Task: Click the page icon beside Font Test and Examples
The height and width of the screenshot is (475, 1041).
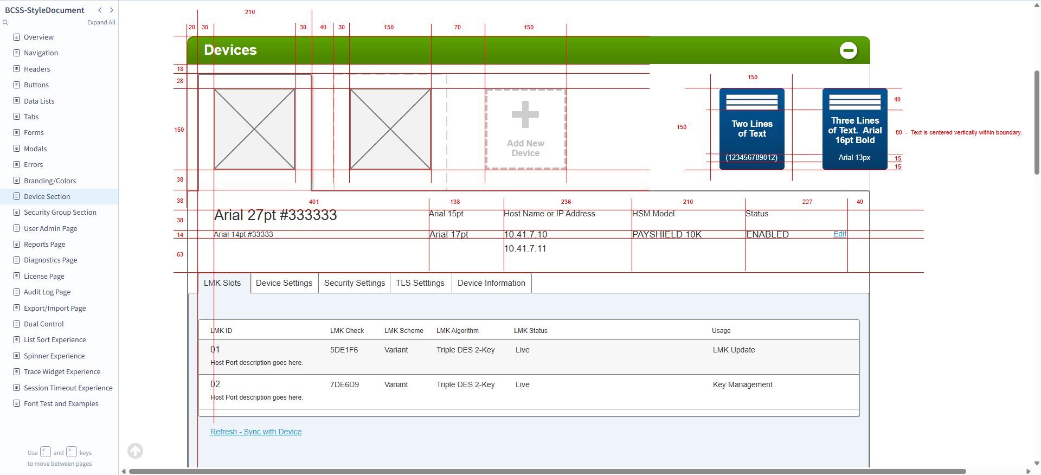Action: click(17, 403)
